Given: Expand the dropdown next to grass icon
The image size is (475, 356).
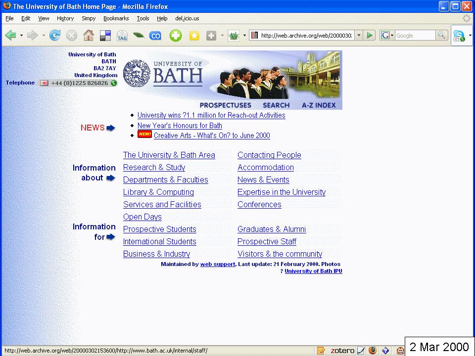Looking at the screenshot, I should 244,36.
